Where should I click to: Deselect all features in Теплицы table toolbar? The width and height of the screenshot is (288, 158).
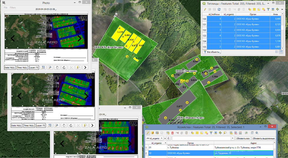click(264, 9)
